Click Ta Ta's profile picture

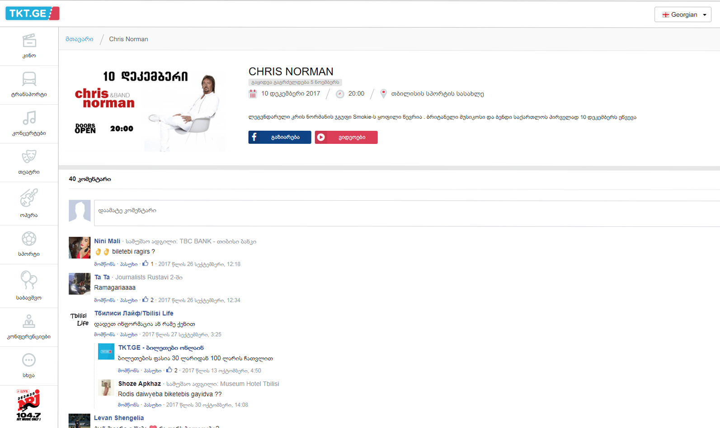[80, 284]
